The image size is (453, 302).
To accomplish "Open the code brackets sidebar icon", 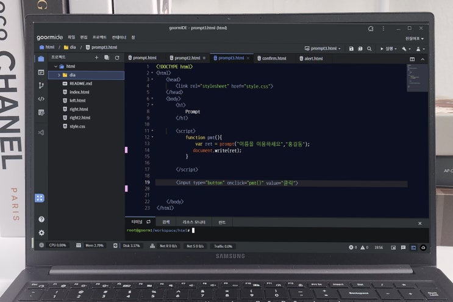I will 41,99.
